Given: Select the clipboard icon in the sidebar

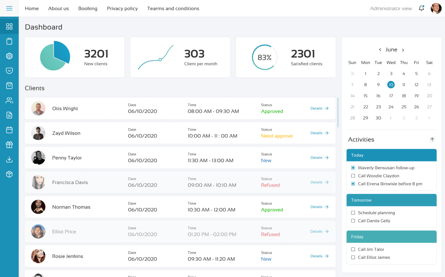Looking at the screenshot, I should pos(9,41).
